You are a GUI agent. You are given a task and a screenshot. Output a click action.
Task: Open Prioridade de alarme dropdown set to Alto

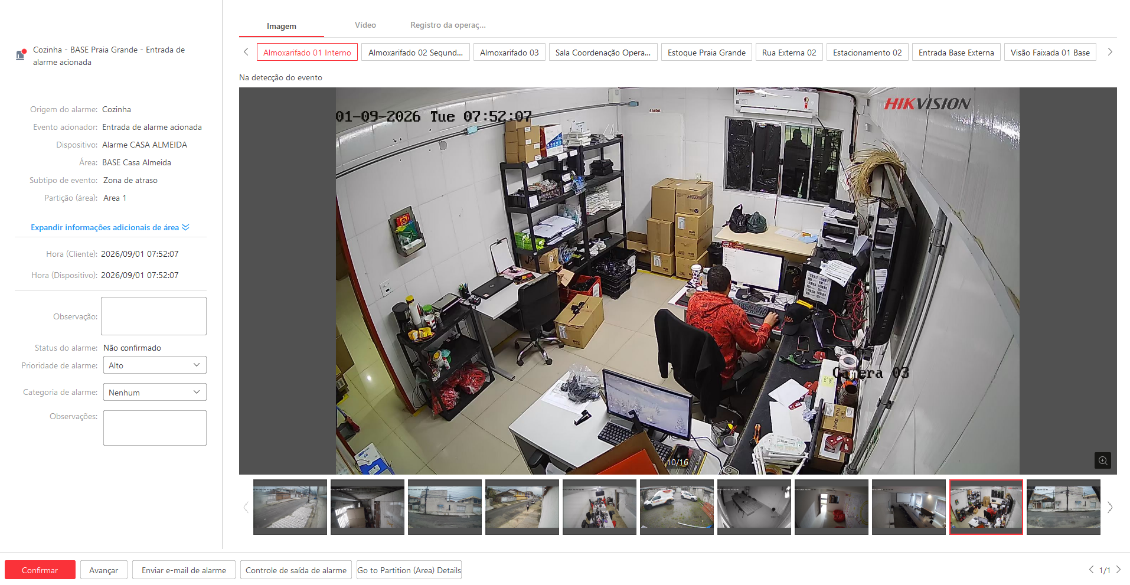point(155,365)
